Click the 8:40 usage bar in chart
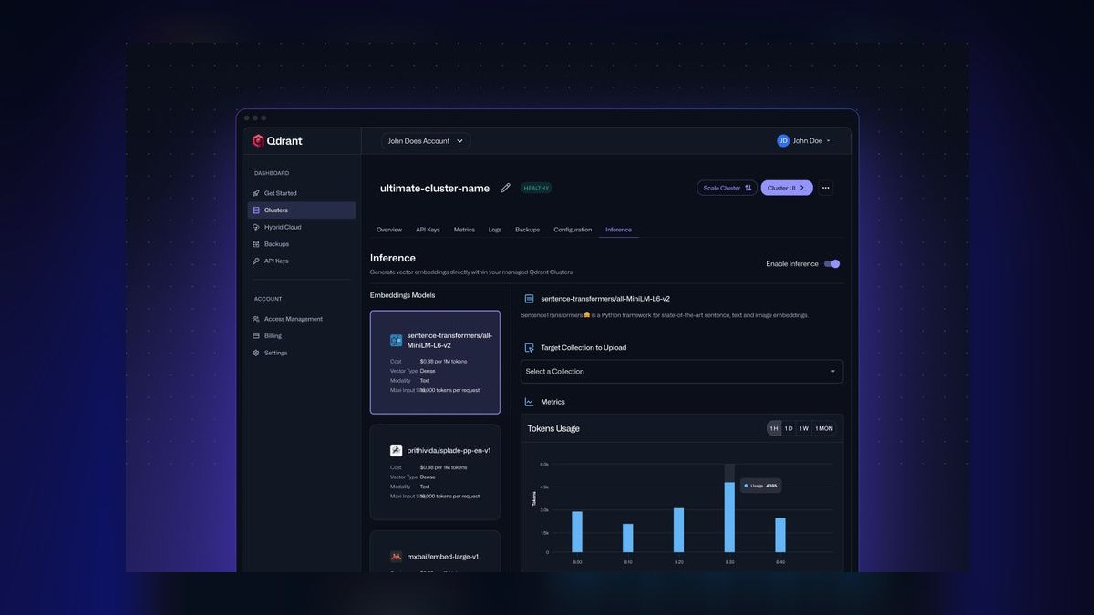The height and width of the screenshot is (615, 1094). tap(780, 535)
